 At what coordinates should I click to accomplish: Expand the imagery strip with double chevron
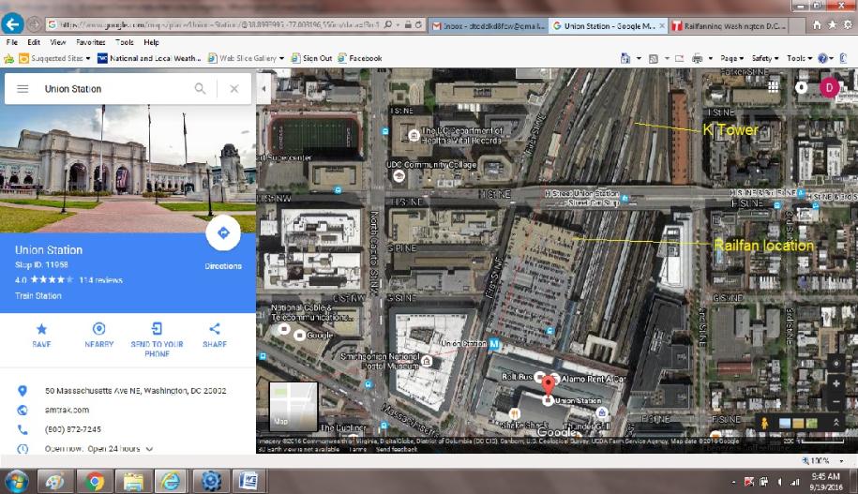pos(835,423)
